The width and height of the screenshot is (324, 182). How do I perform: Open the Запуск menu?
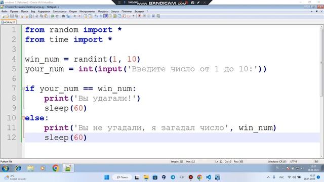tap(115, 12)
